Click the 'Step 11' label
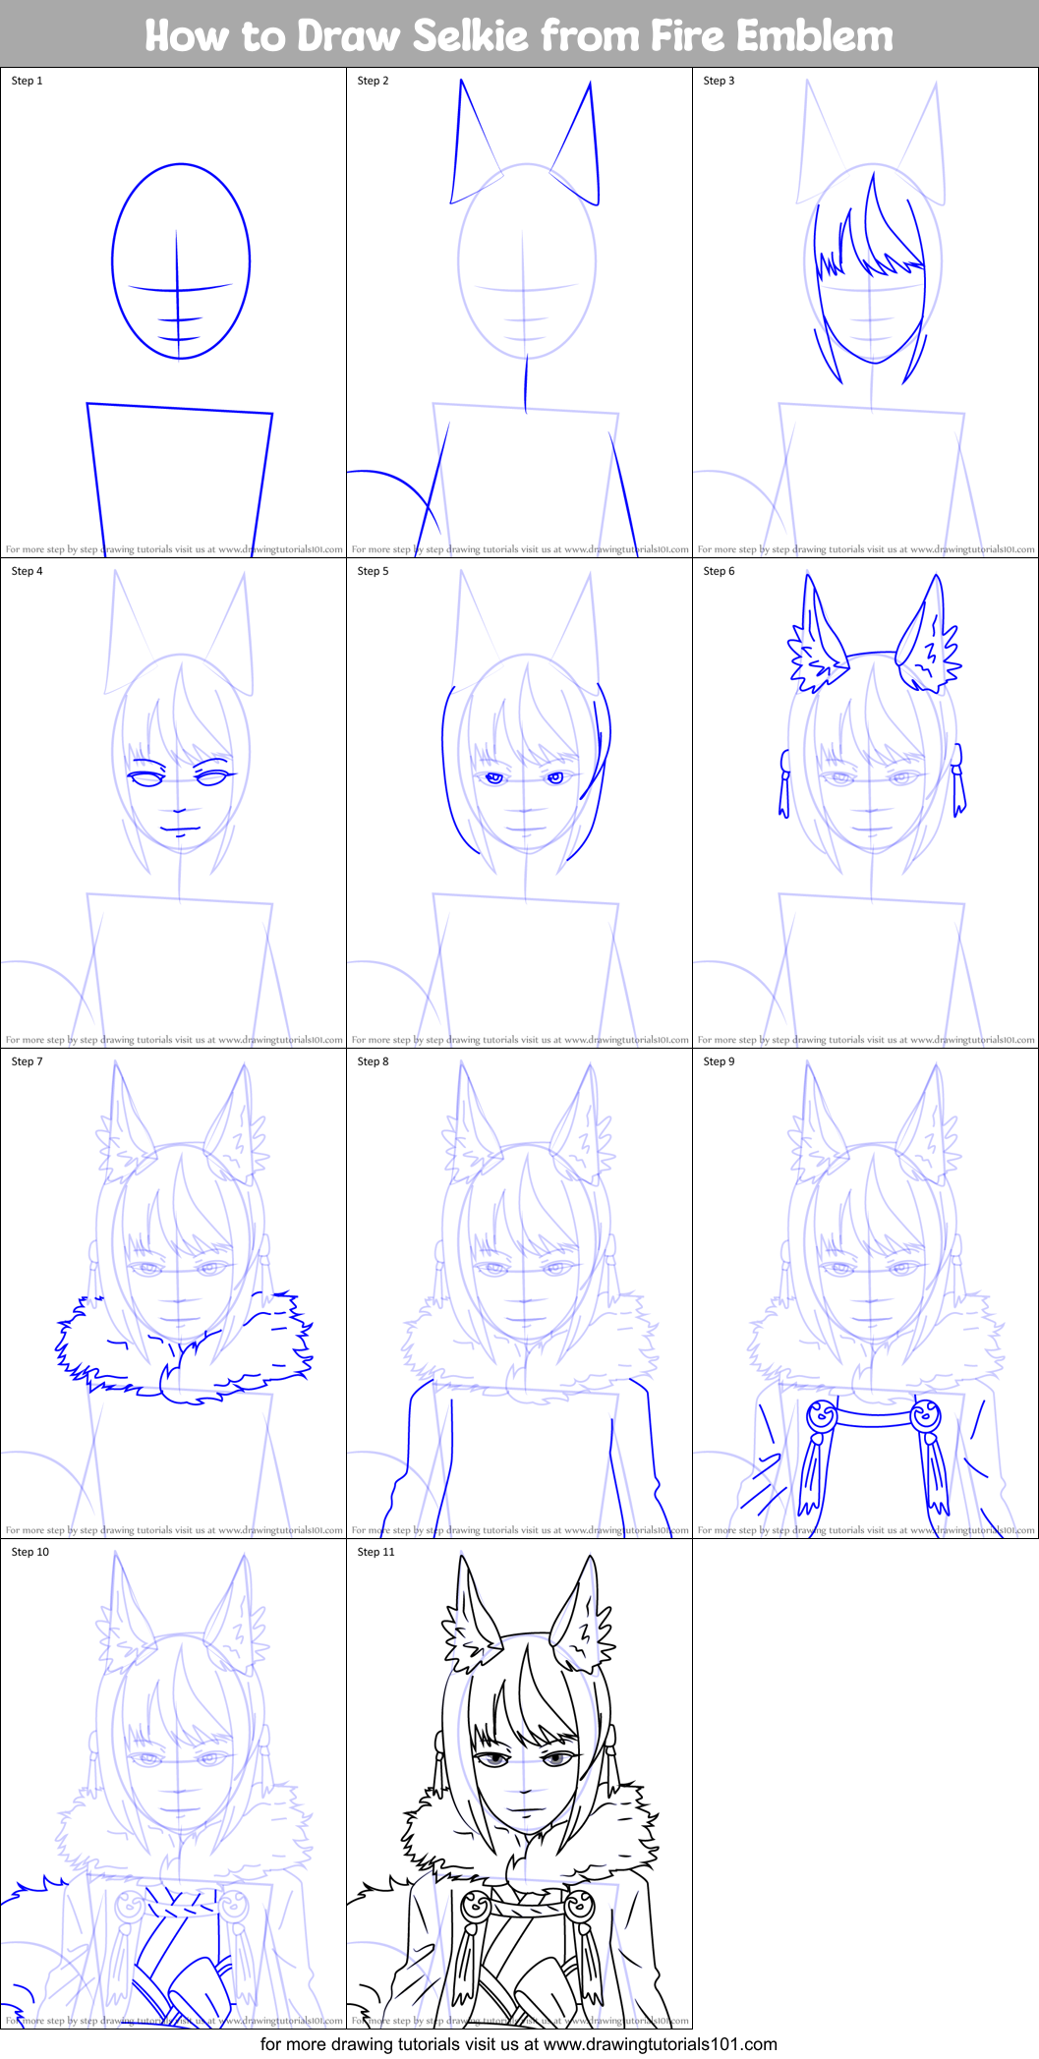The height and width of the screenshot is (2059, 1039). click(376, 1552)
